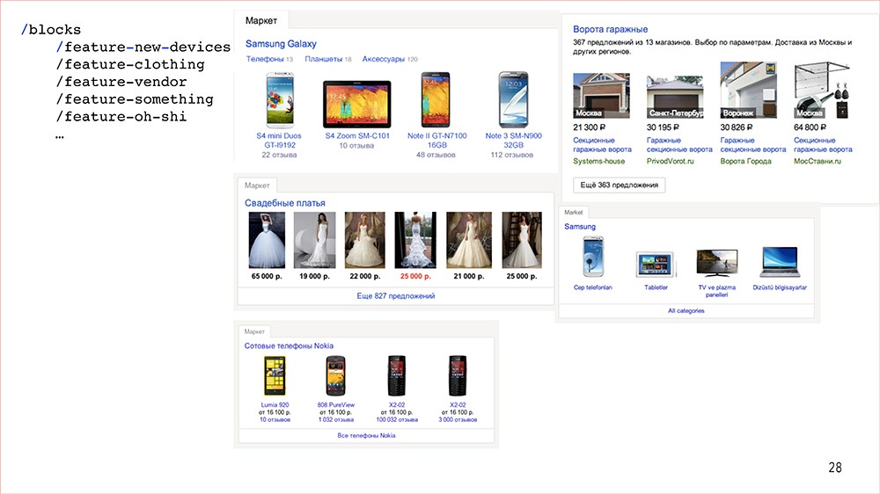Open the Samsung heading link in Market block
Screen dimensions: 880x494
tap(580, 227)
